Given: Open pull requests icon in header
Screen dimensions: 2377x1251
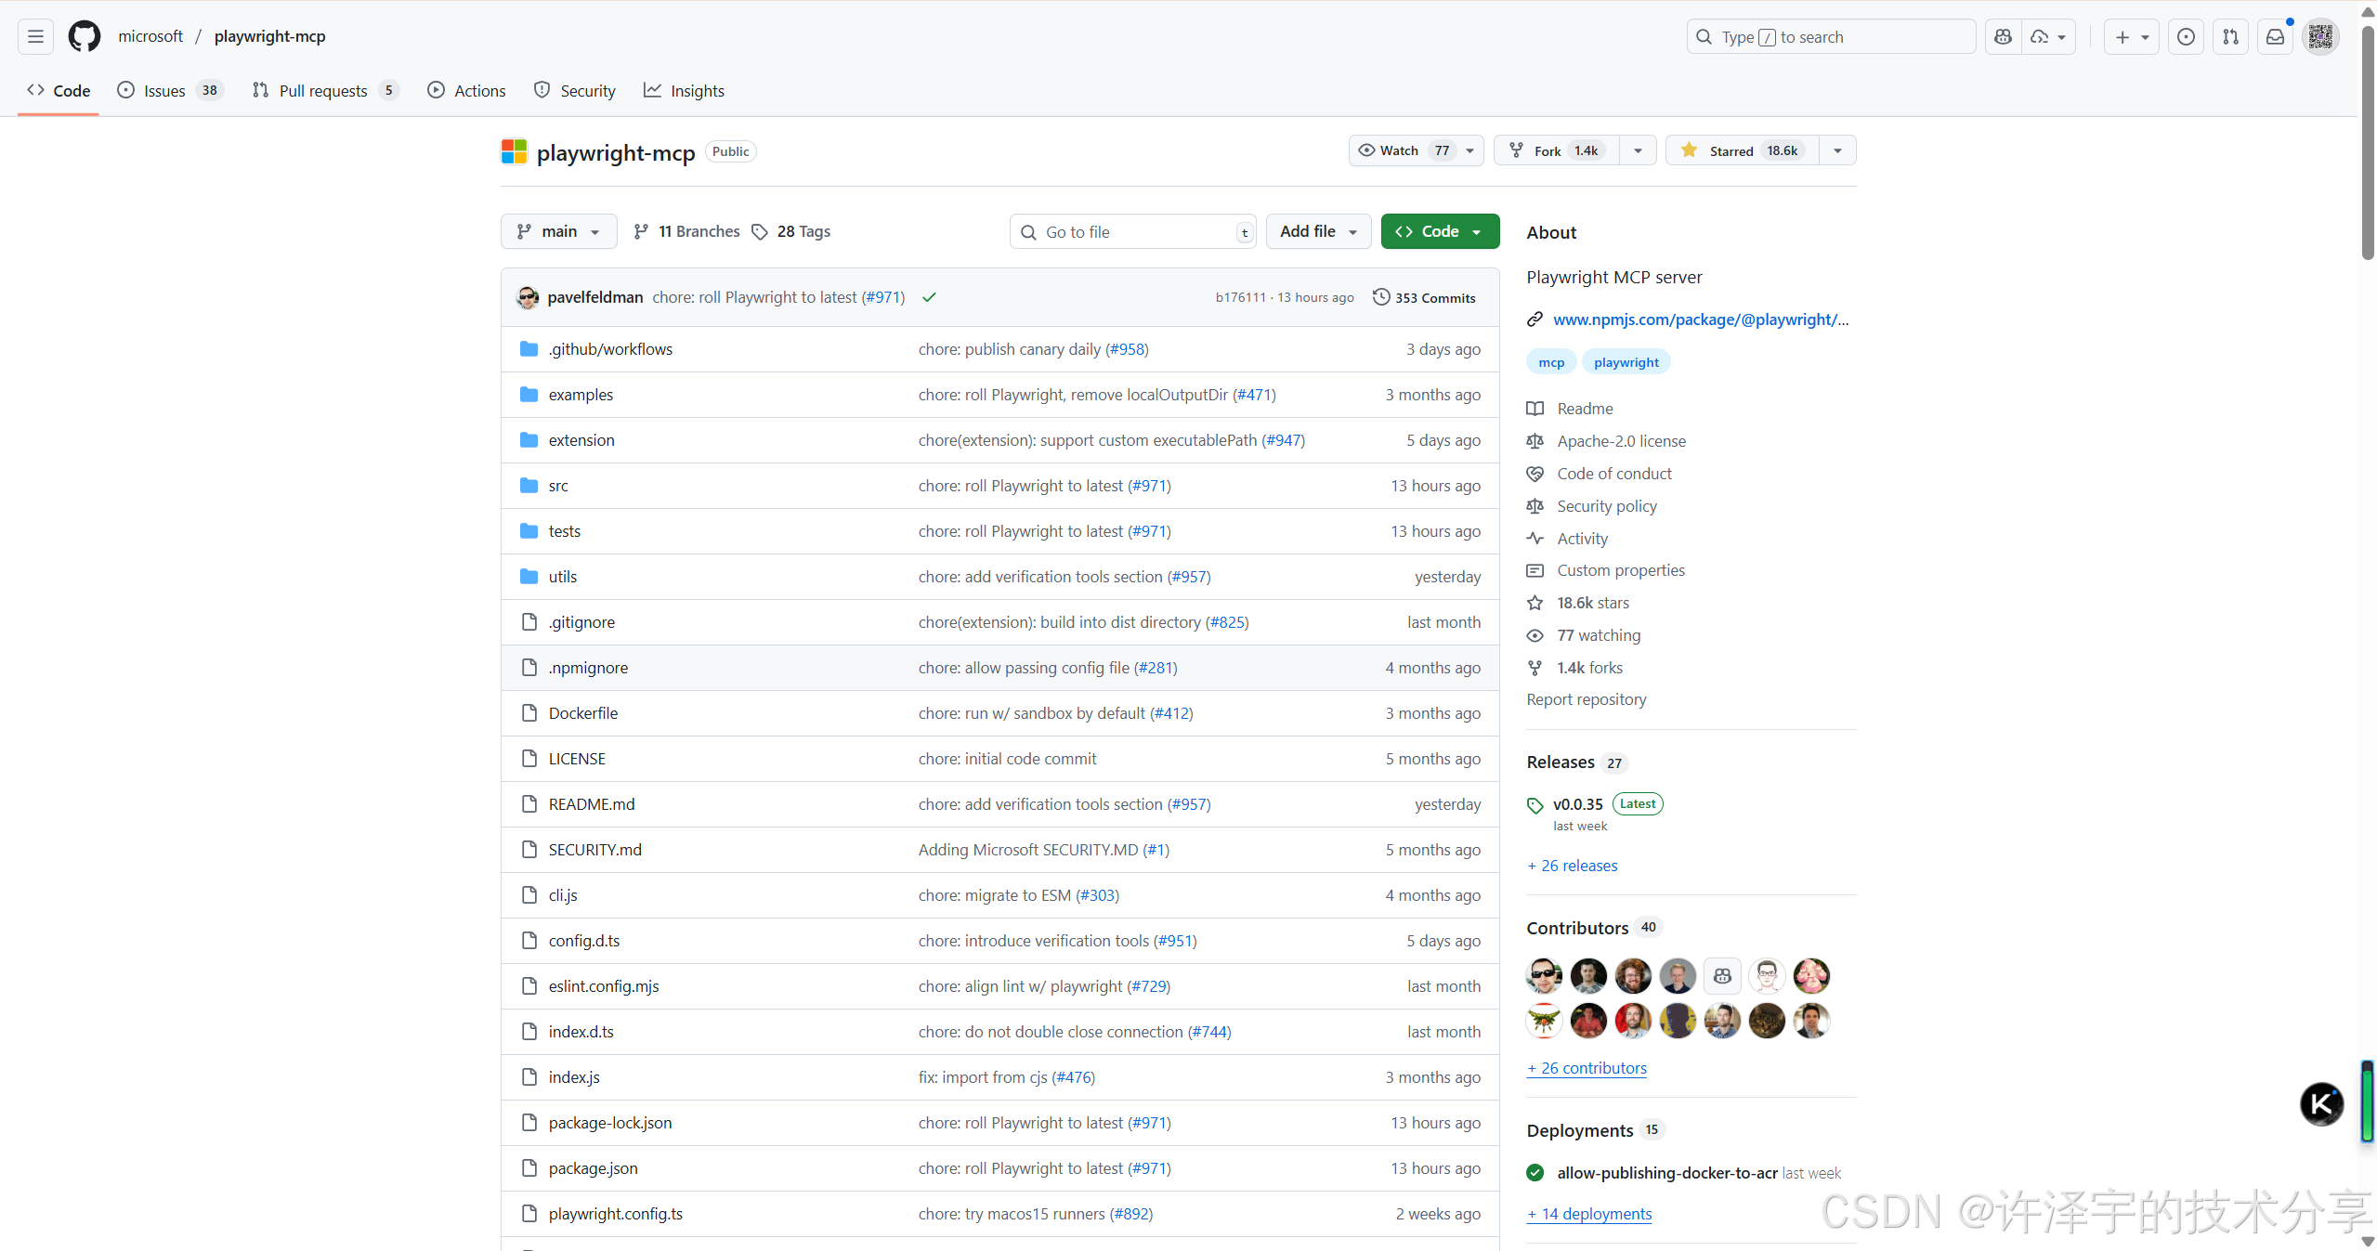Looking at the screenshot, I should 2230,36.
